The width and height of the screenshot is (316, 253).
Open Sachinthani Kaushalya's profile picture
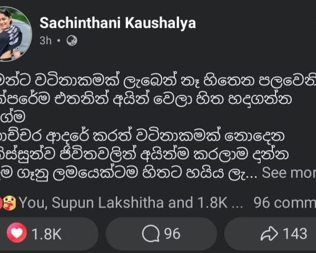point(14,33)
